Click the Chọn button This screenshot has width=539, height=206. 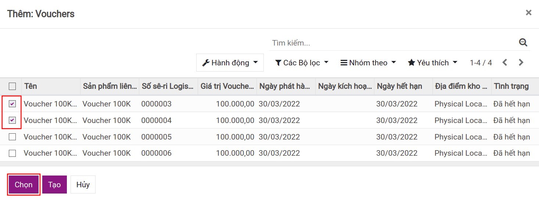[24, 184]
